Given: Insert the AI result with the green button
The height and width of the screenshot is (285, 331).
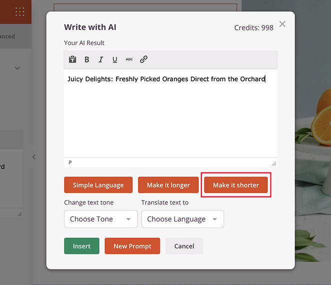Looking at the screenshot, I should pyautogui.click(x=81, y=246).
